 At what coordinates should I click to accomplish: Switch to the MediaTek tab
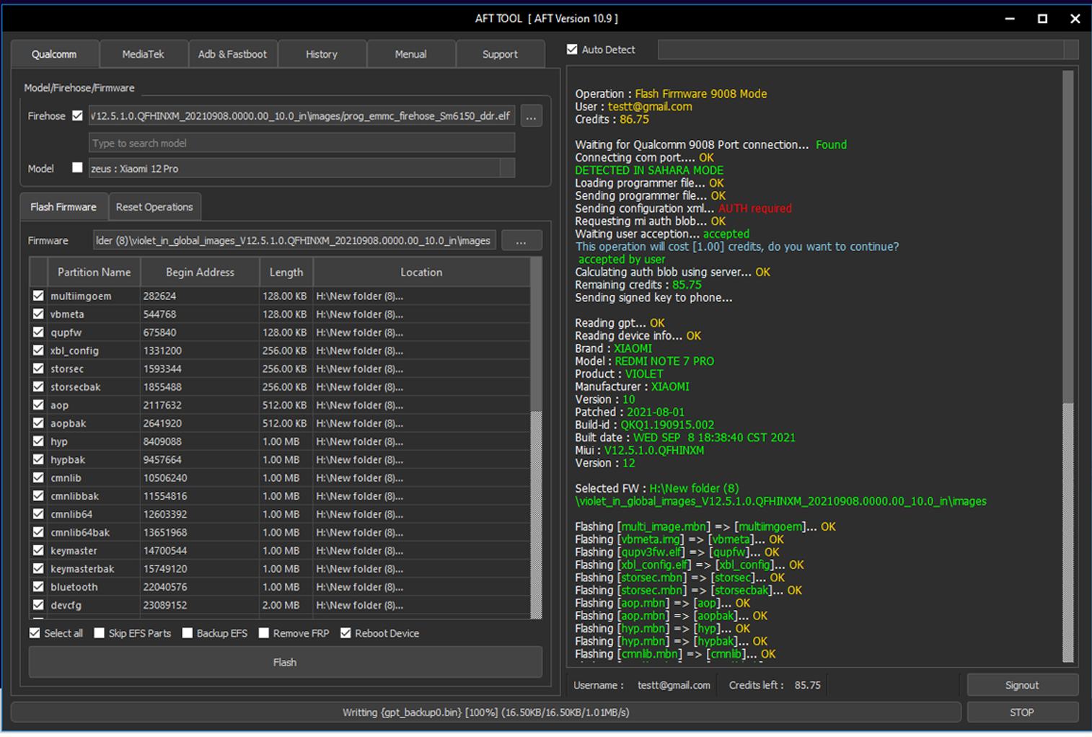pos(143,54)
